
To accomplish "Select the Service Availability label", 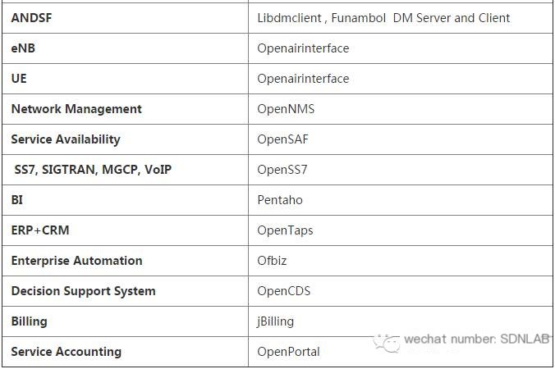I will coord(66,139).
